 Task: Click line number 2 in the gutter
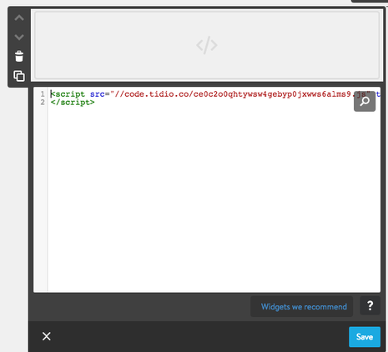click(43, 103)
